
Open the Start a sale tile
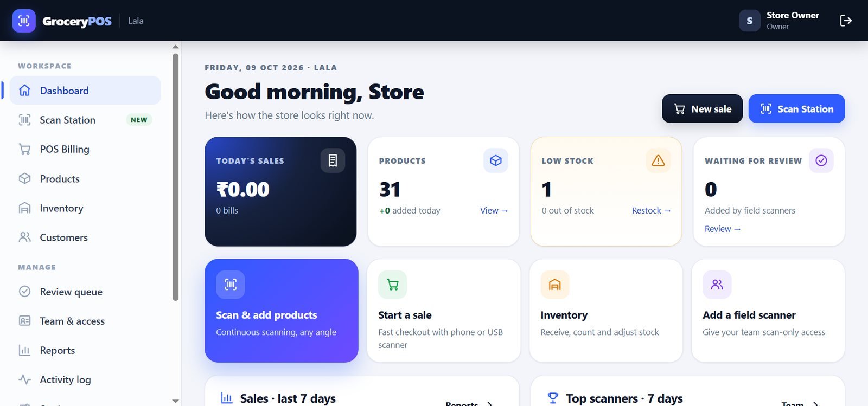[444, 311]
